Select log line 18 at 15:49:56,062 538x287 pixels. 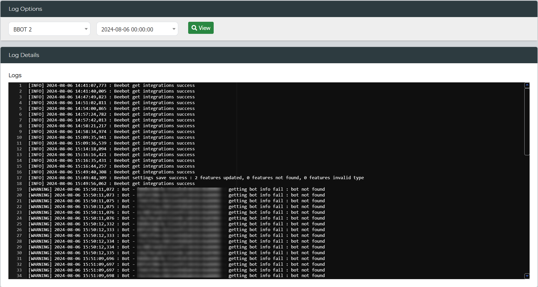pyautogui.click(x=111, y=183)
